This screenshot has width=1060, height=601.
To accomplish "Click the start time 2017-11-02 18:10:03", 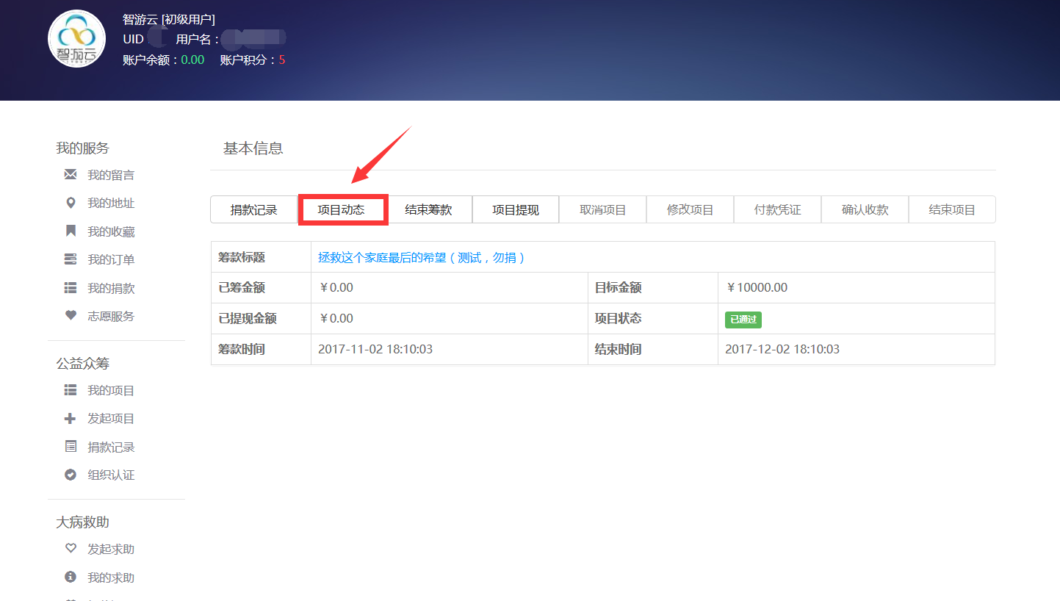I will click(375, 349).
